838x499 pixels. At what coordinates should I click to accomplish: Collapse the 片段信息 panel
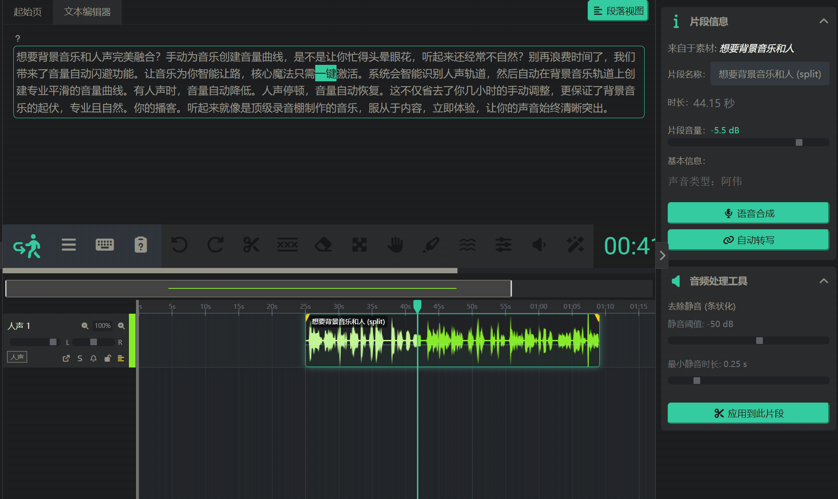point(823,21)
